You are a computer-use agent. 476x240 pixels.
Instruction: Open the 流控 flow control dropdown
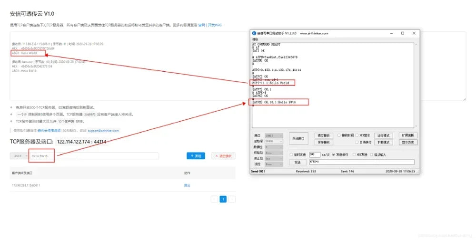click(x=274, y=164)
